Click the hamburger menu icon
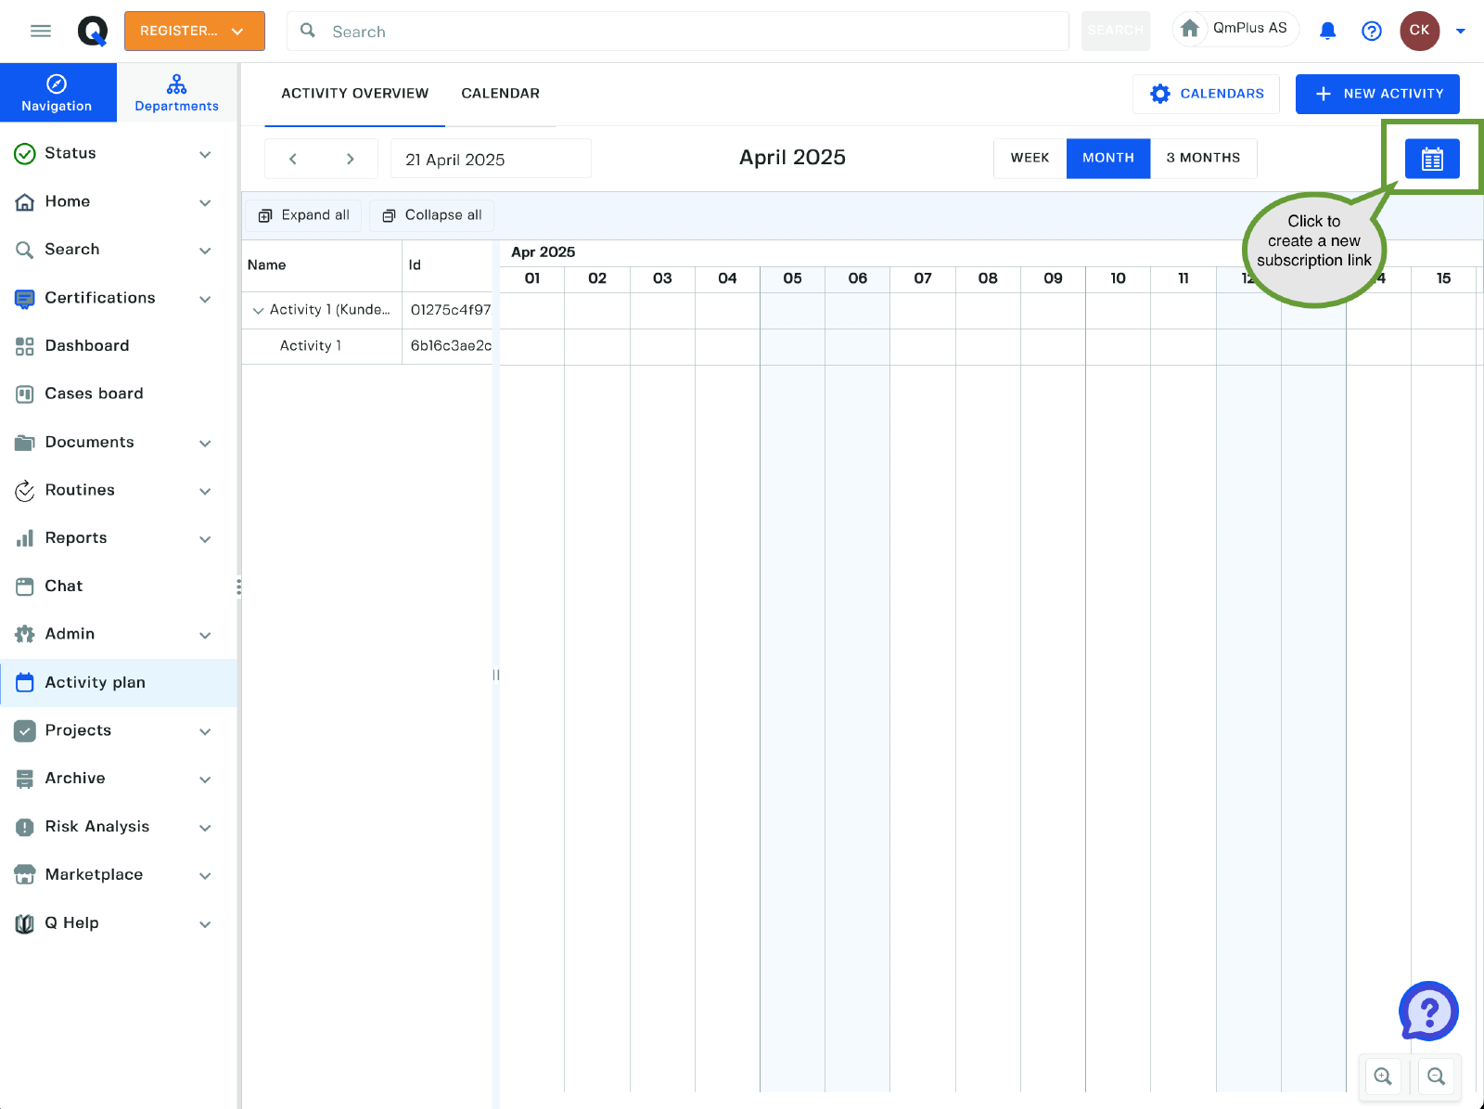 [x=41, y=32]
